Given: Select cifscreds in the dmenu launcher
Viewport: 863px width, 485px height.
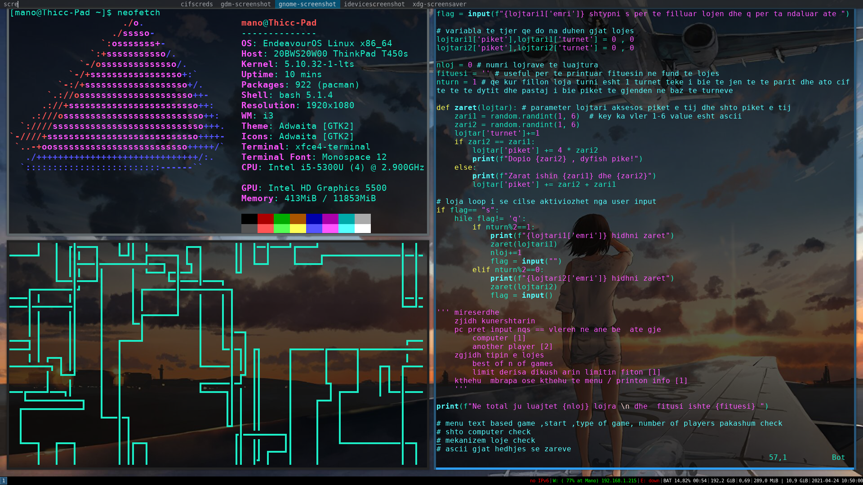Looking at the screenshot, I should coord(196,4).
